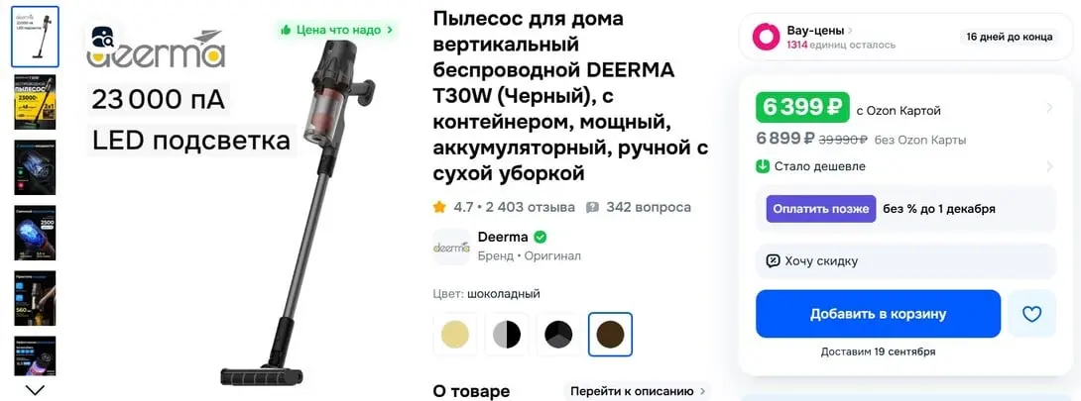Select the chocolate brown color variant
This screenshot has height=401, width=1081.
(x=610, y=335)
